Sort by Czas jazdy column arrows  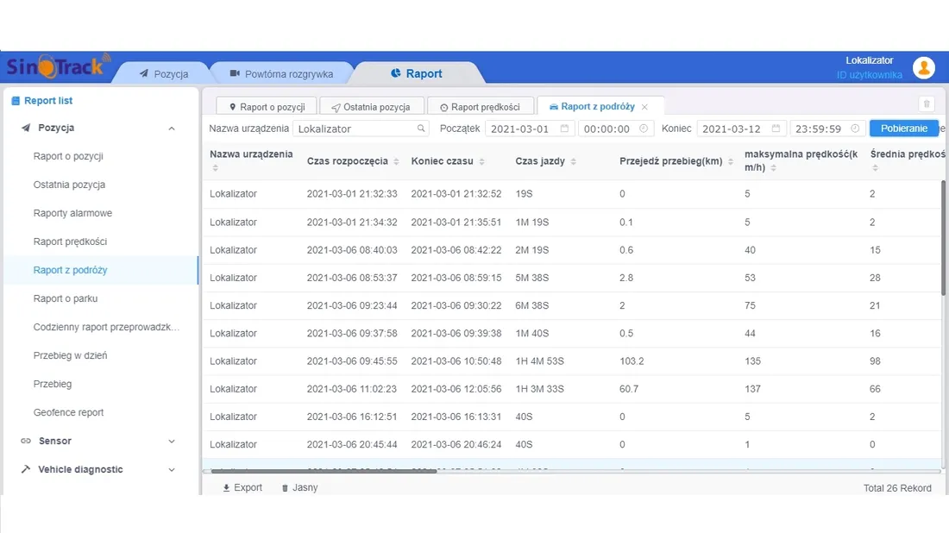pos(573,161)
